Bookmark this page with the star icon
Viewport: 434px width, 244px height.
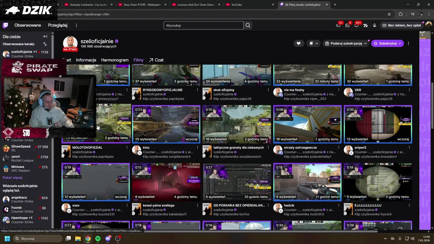(389, 14)
